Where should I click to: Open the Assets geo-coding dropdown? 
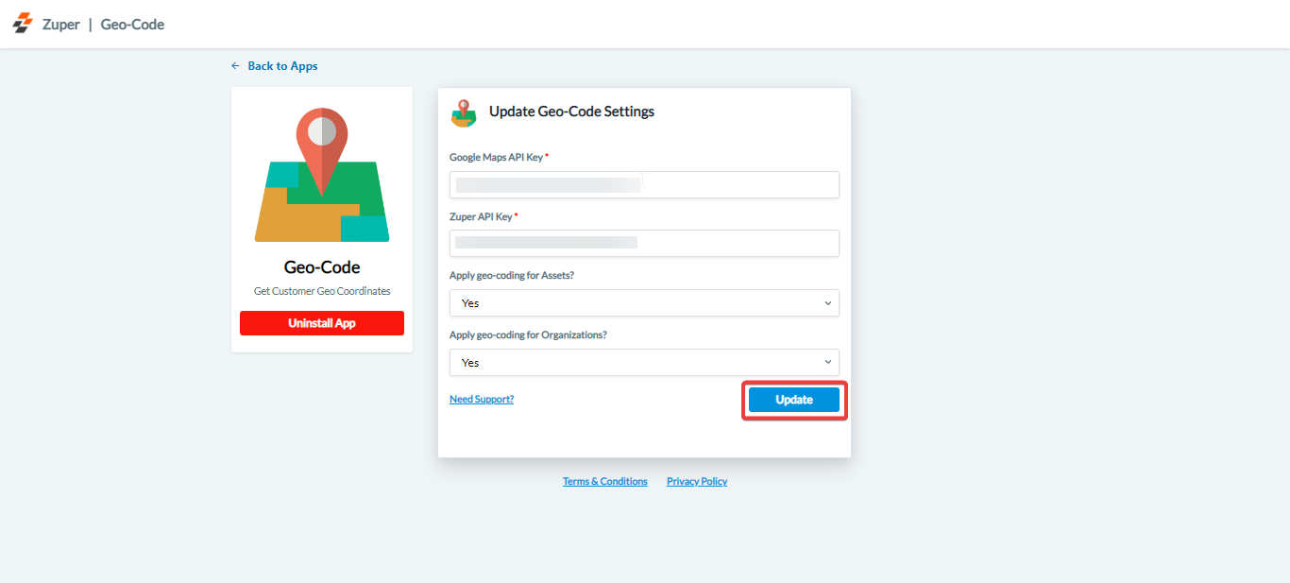[644, 303]
